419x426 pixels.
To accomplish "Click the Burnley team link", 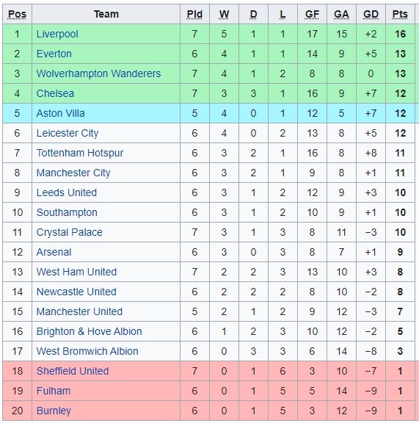I will tap(54, 411).
